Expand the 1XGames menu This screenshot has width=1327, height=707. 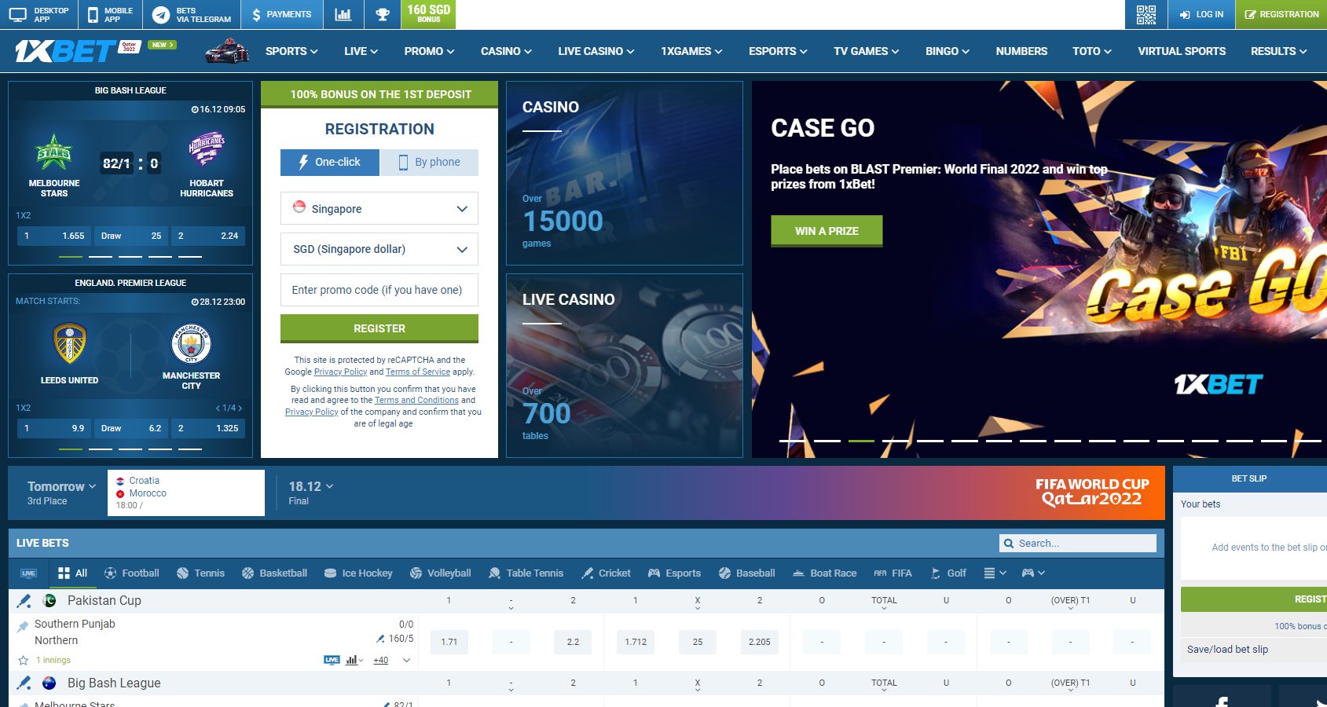click(691, 51)
